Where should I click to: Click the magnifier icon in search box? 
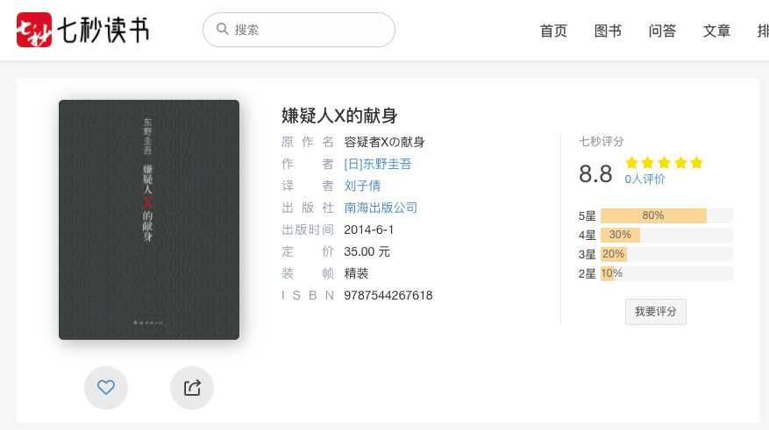tap(223, 29)
